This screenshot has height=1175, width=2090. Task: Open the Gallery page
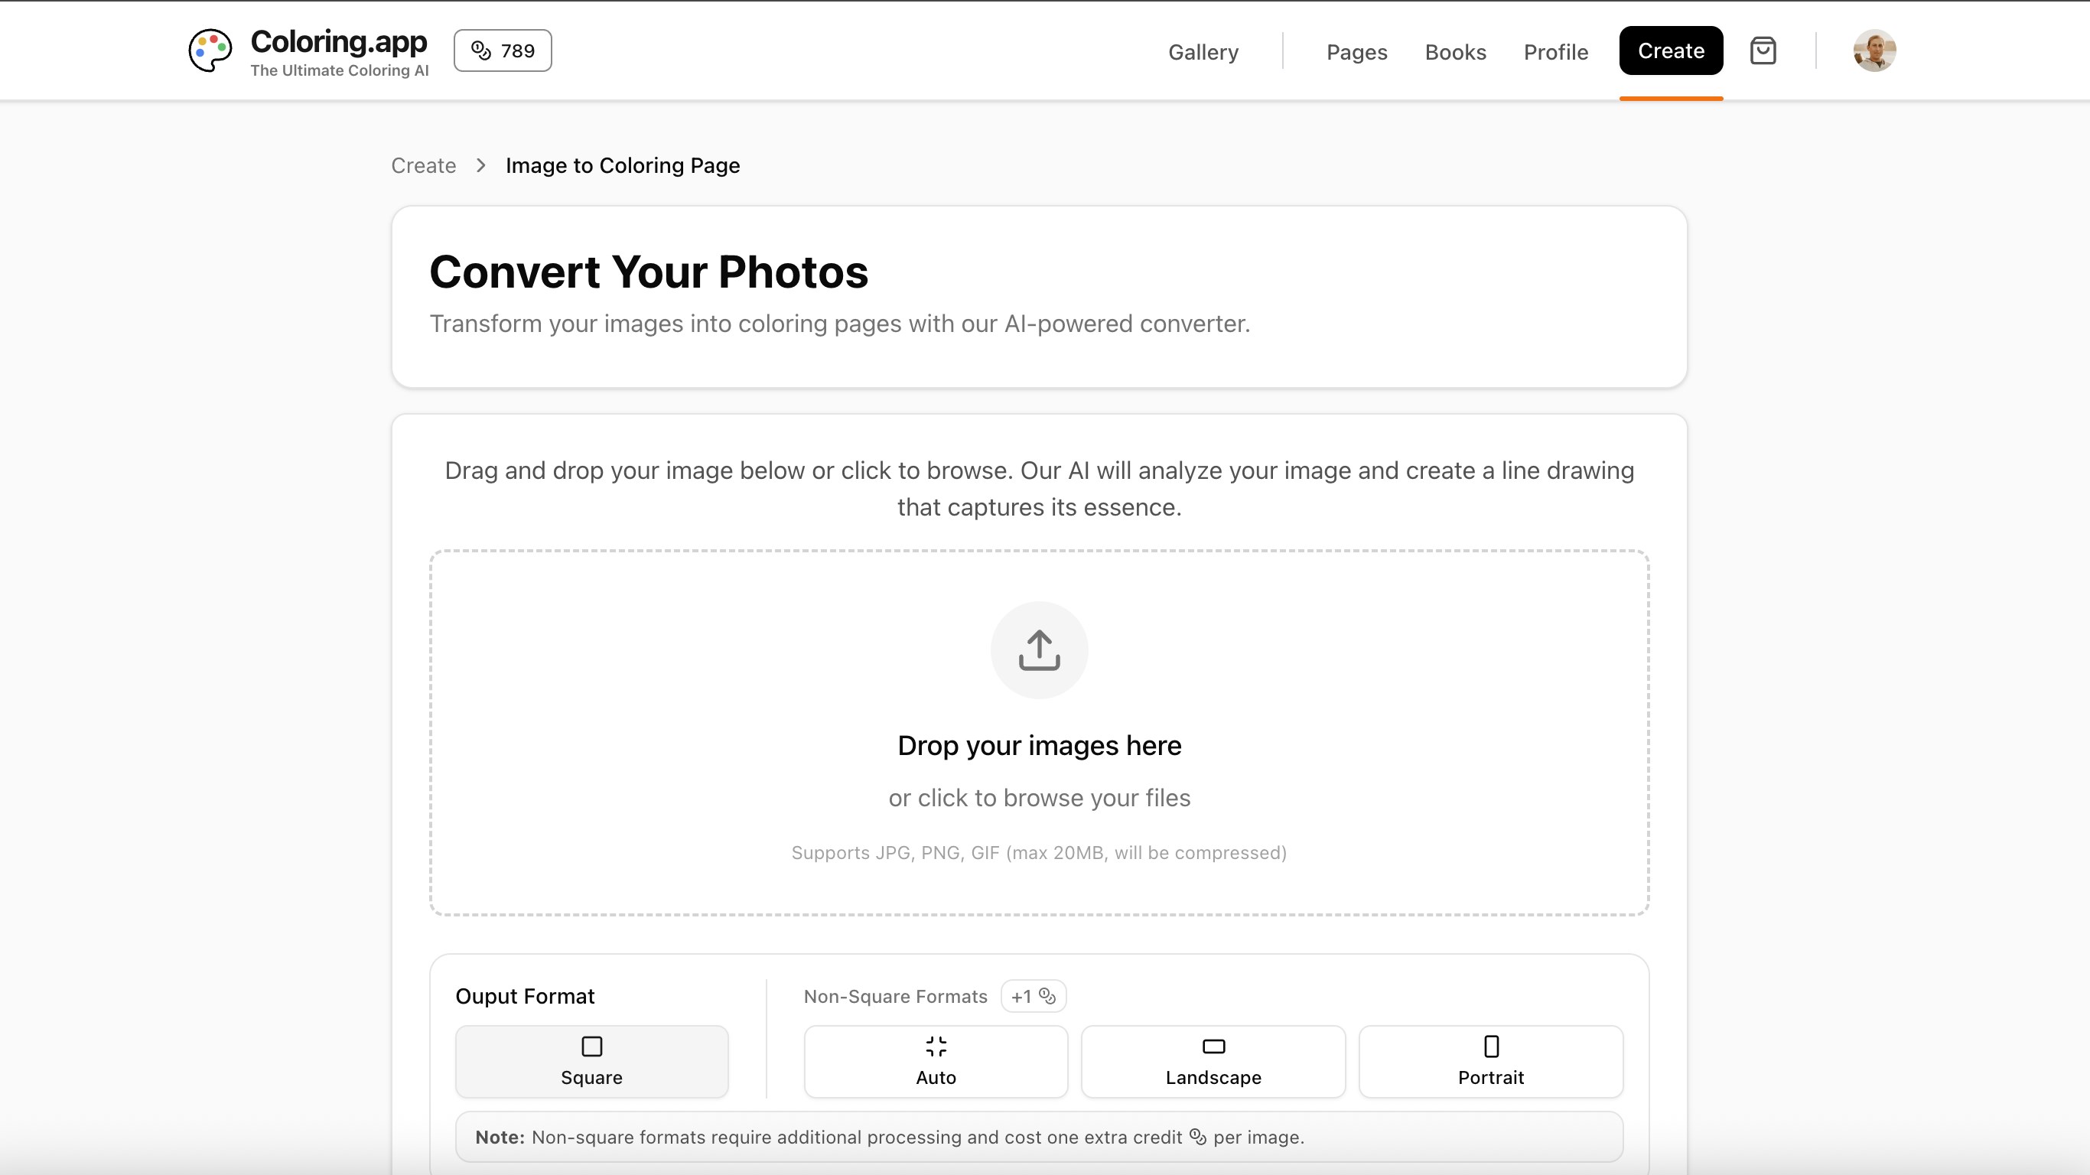[x=1203, y=52]
